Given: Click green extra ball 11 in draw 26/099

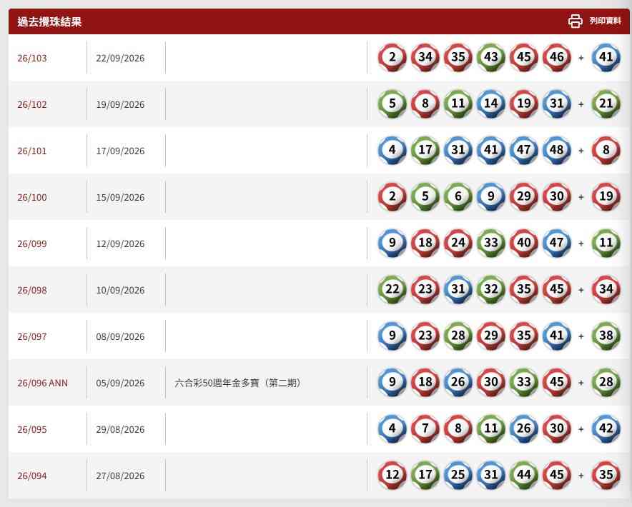Looking at the screenshot, I should point(606,243).
